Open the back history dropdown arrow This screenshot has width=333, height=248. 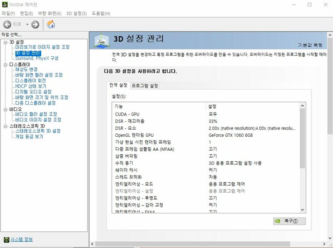(27, 25)
